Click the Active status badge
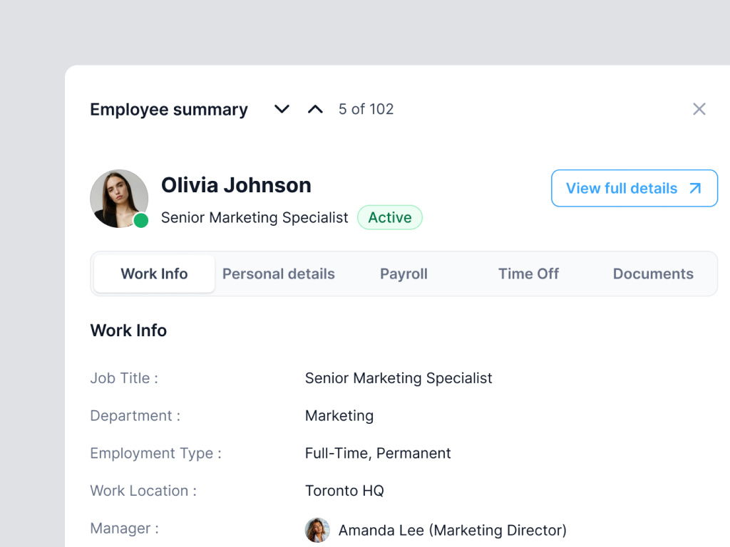 (390, 217)
